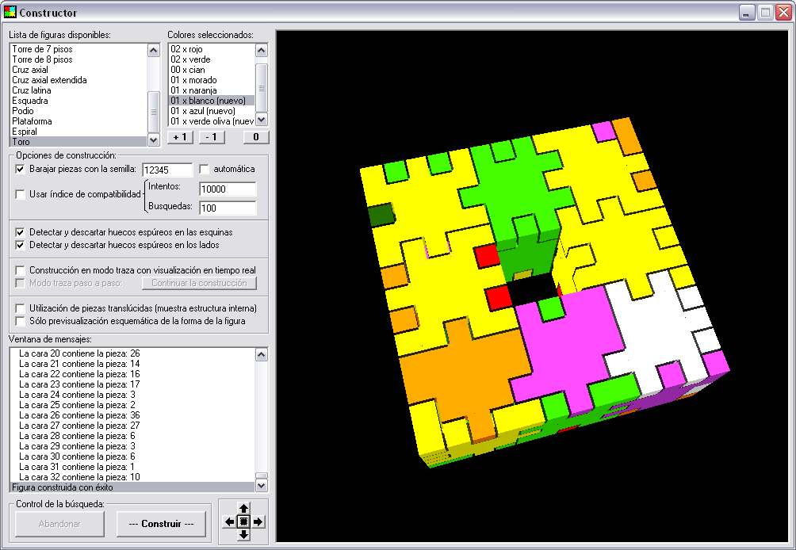Screen dimensions: 796x550
Task: Click the Constructor app icon in title bar
Action: [x=10, y=13]
